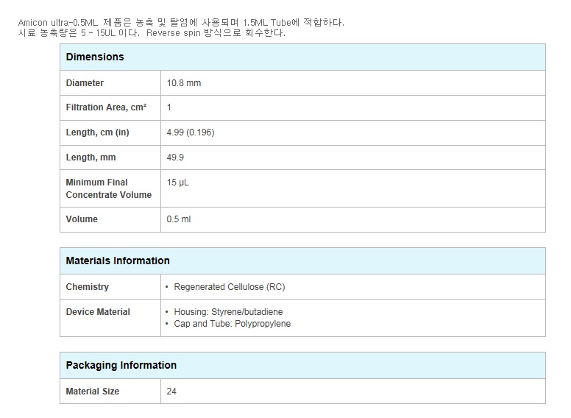The width and height of the screenshot is (571, 418).
Task: Select the Material Size value 24
Action: 171,392
